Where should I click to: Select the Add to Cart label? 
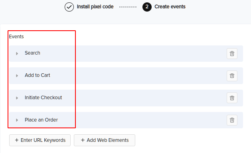37,75
